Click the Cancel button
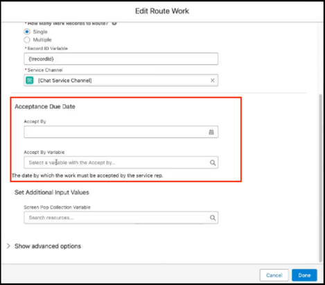325x285 pixels. 274,275
